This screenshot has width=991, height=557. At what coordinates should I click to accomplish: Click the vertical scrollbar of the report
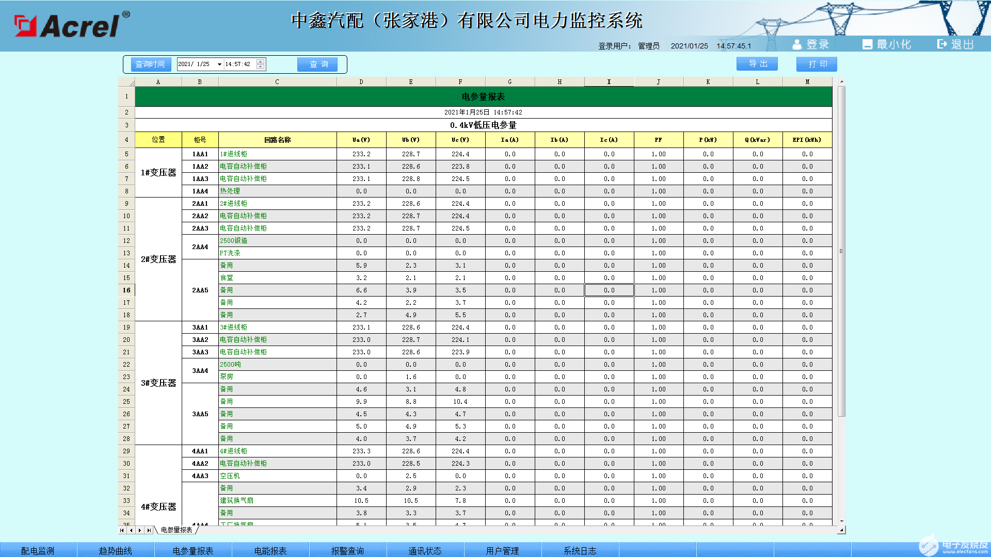pos(841,251)
